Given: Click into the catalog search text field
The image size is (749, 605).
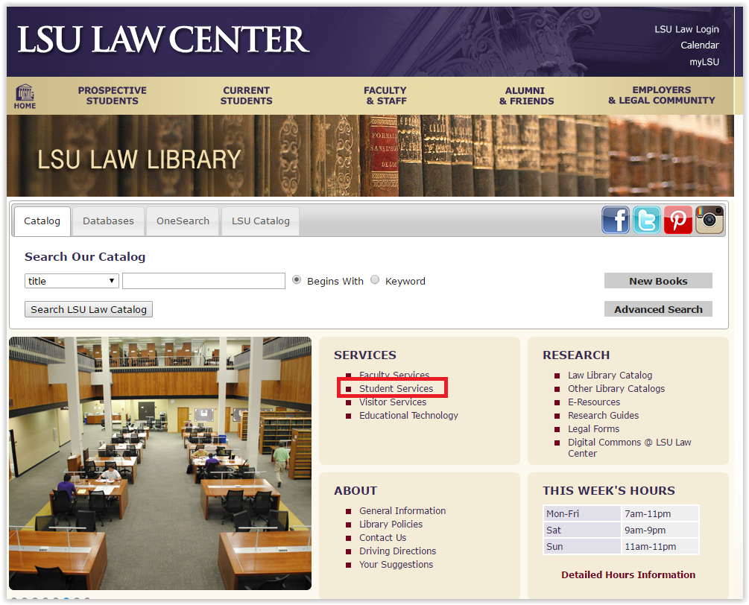Looking at the screenshot, I should click(x=204, y=281).
